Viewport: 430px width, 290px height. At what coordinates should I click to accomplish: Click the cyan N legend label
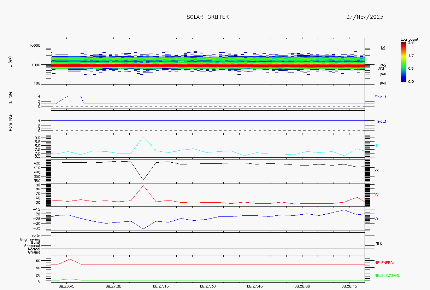(x=376, y=145)
